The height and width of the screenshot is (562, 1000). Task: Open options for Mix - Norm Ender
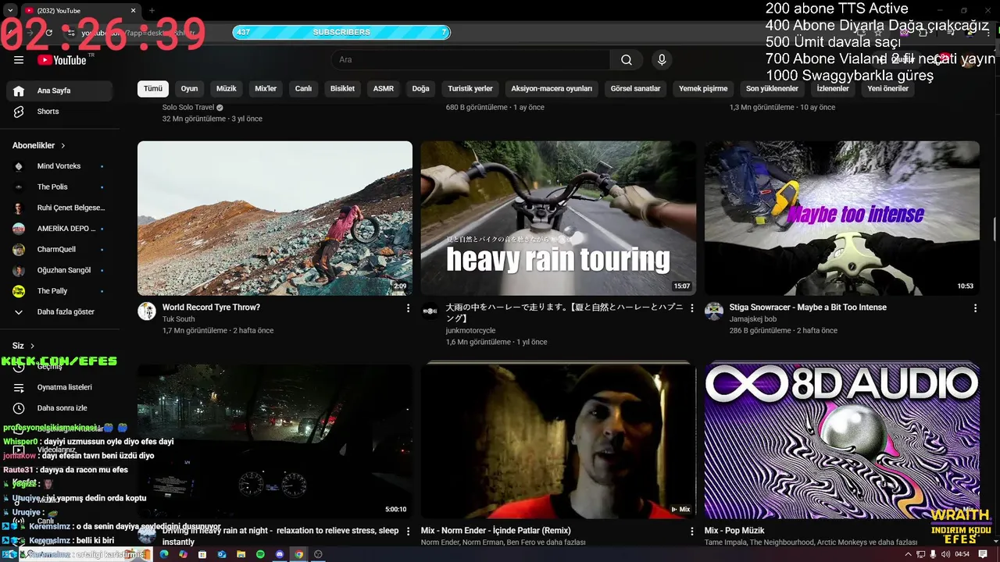pos(691,531)
